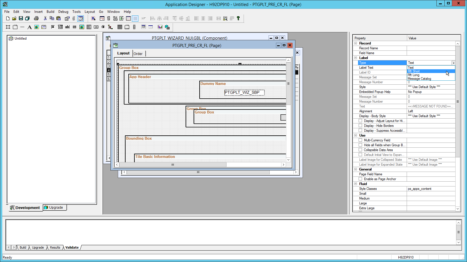This screenshot has height=262, width=467.
Task: Enable the Multi-Currency Field checkbox
Action: (360, 140)
